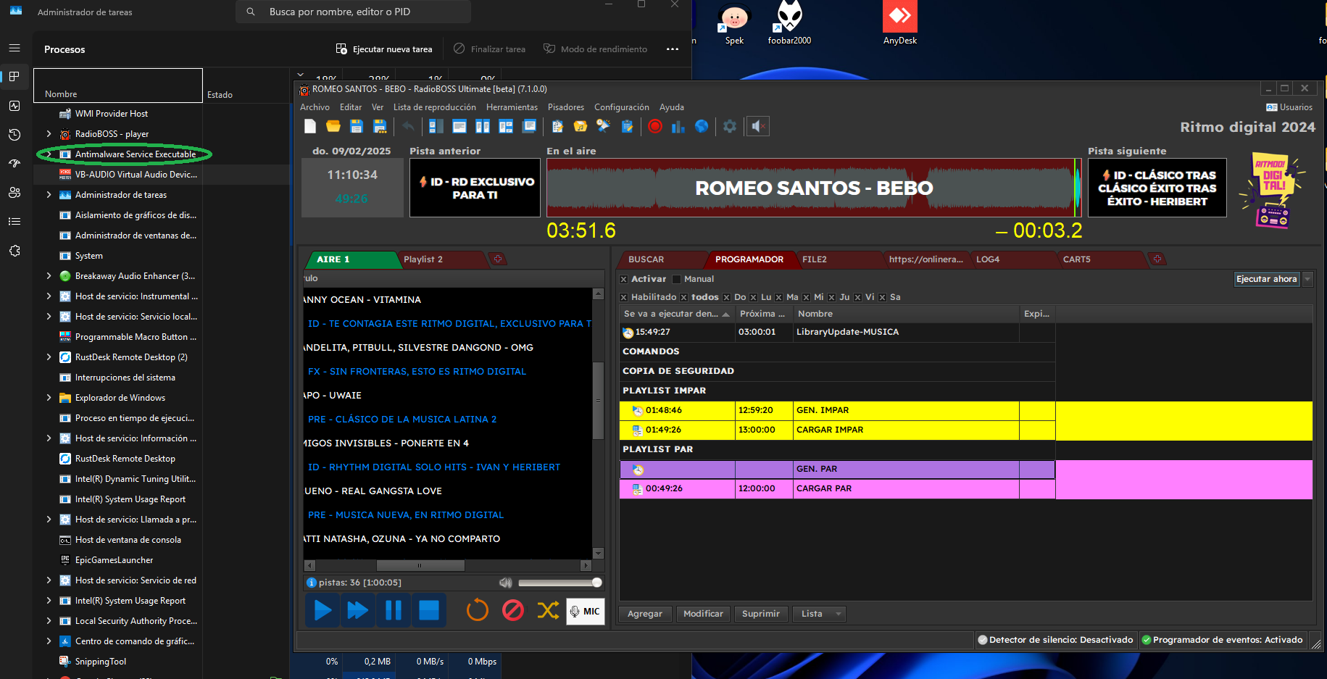The height and width of the screenshot is (679, 1327).
Task: Toggle the Activar checkbox
Action: (623, 279)
